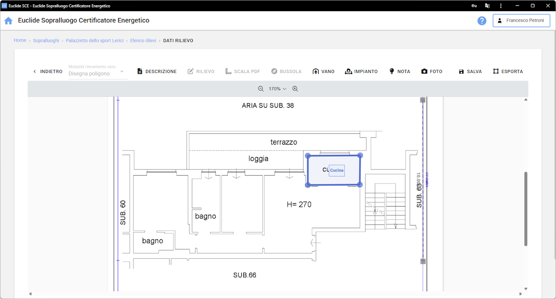This screenshot has width=556, height=299.
Task: Open the 170% zoom level dropdown
Action: coord(278,89)
